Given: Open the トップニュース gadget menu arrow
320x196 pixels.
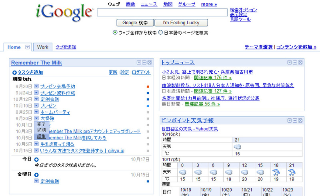Looking at the screenshot, I should point(289,63).
